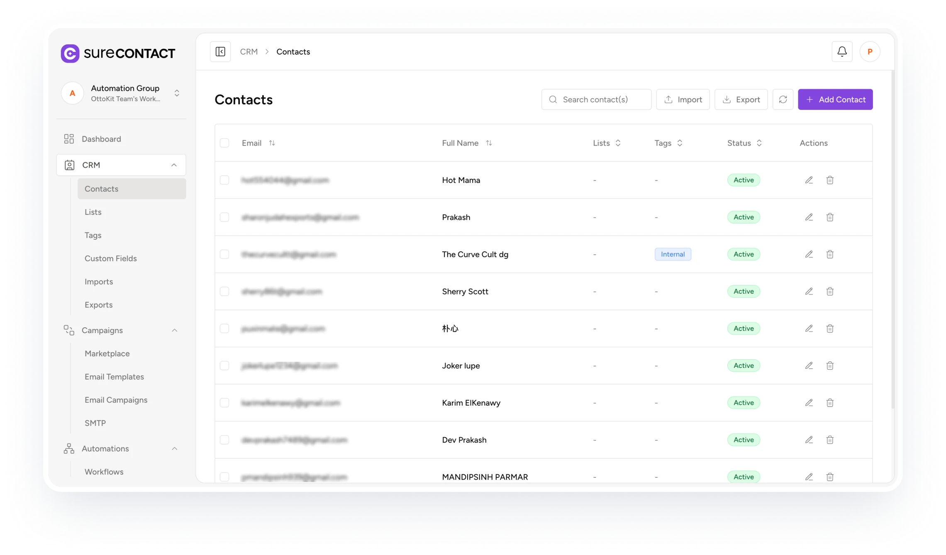Delete the Sherry Scott contact
The image size is (946, 555).
point(830,291)
